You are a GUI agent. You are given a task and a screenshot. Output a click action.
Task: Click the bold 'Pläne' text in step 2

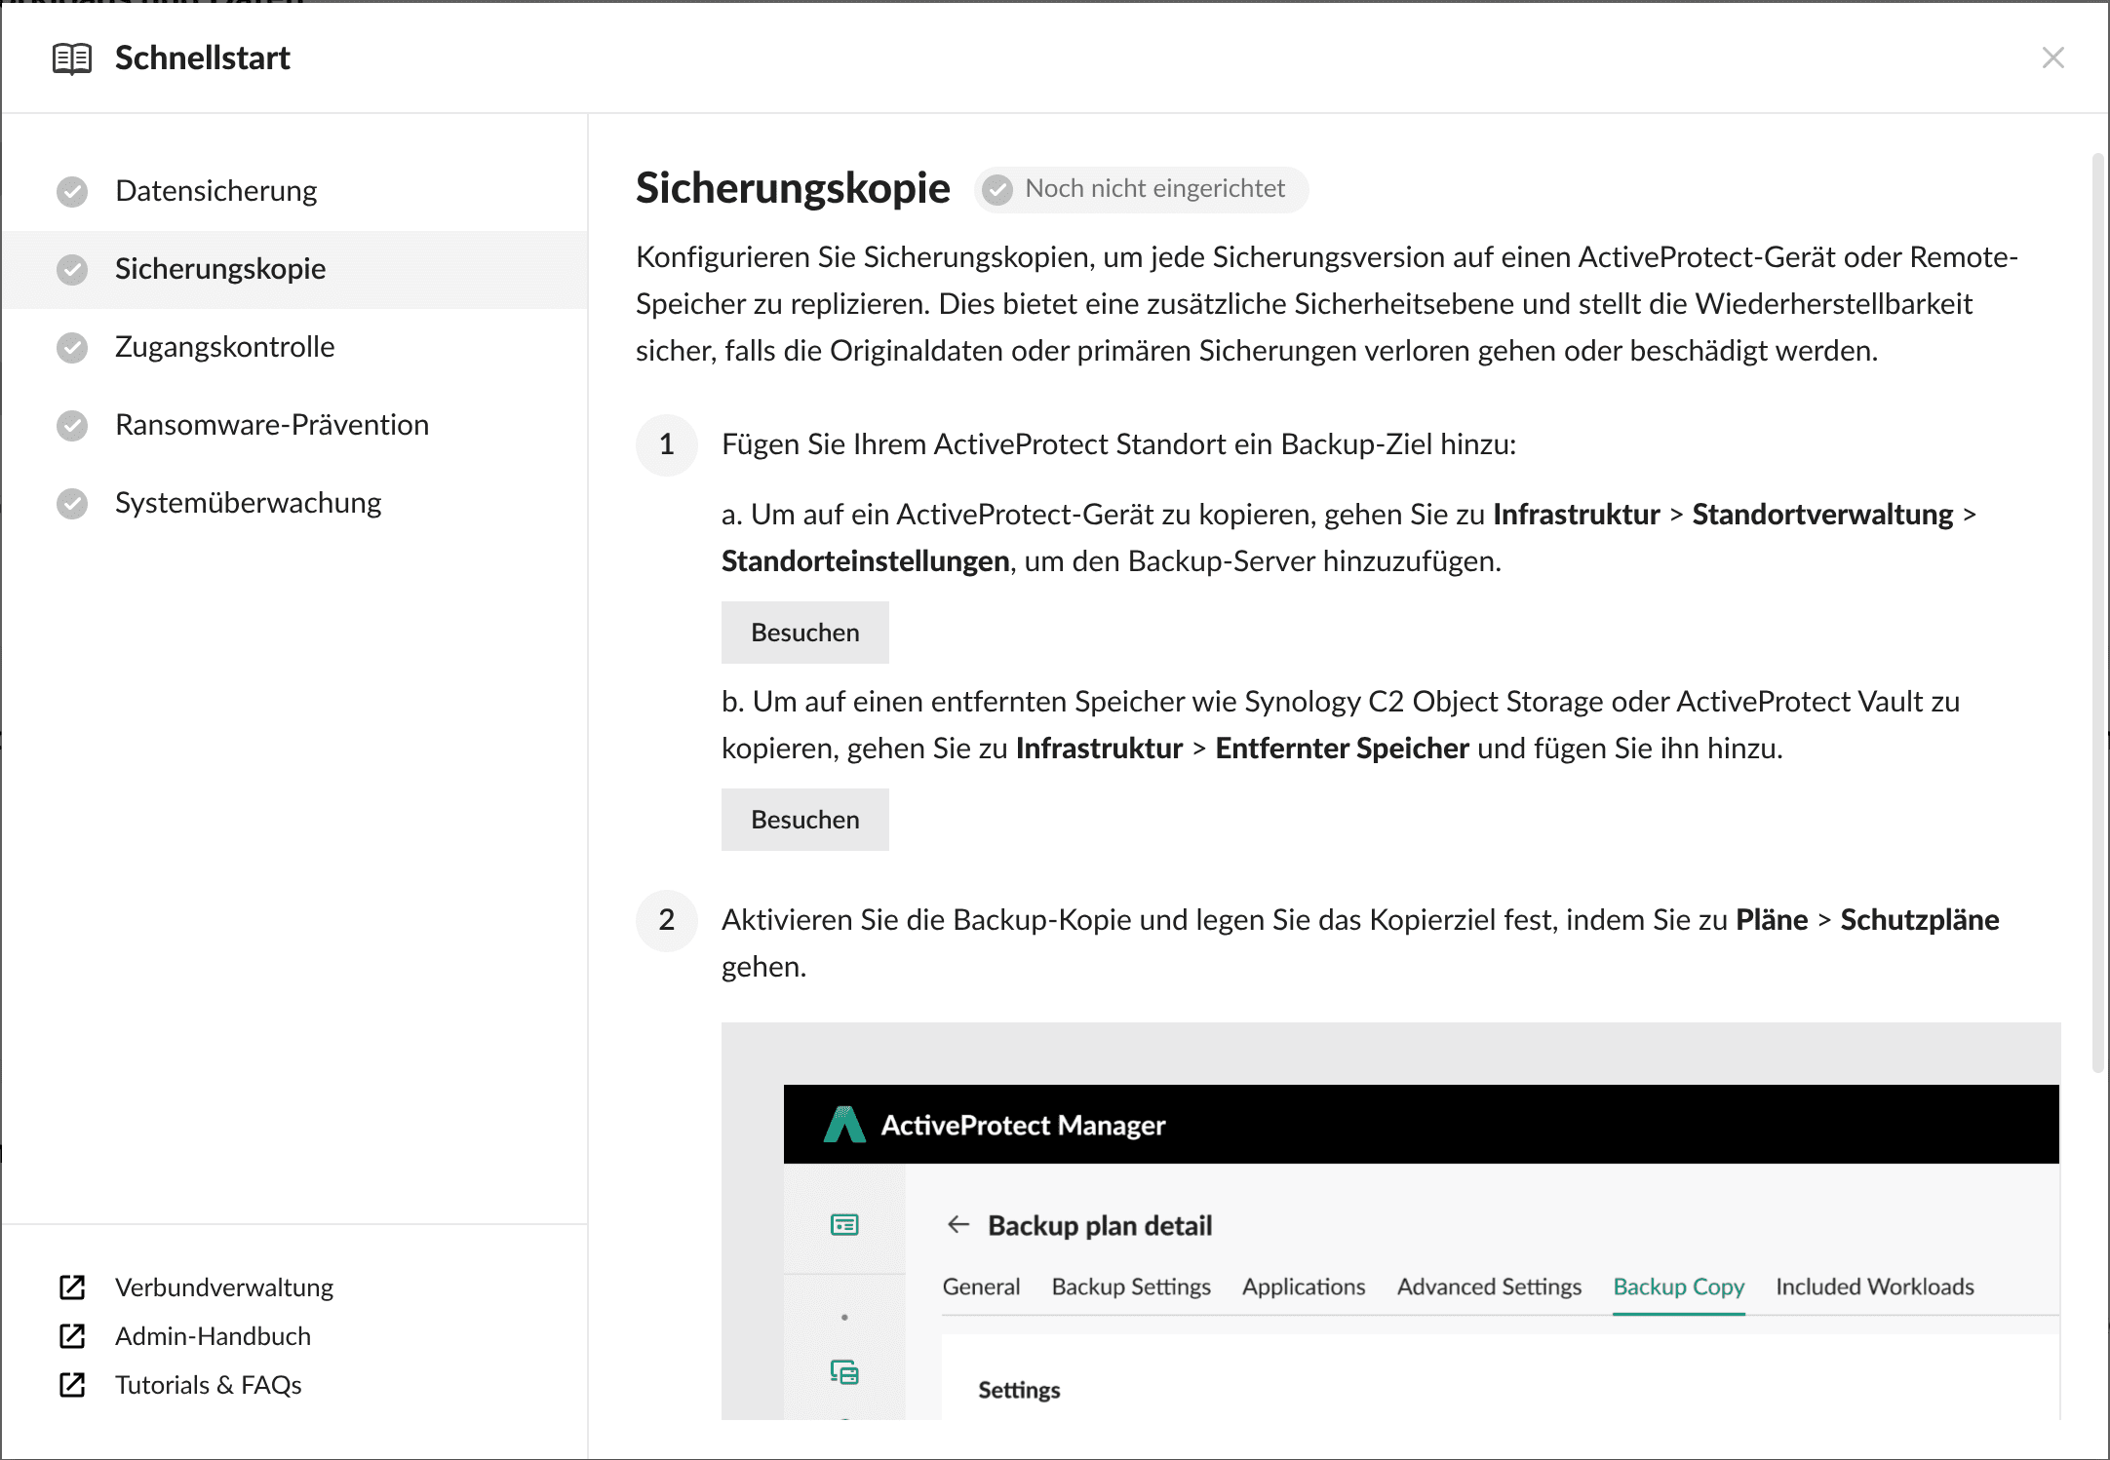(1772, 920)
